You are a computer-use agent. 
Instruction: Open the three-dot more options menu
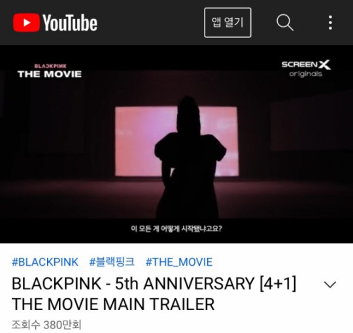[x=330, y=22]
